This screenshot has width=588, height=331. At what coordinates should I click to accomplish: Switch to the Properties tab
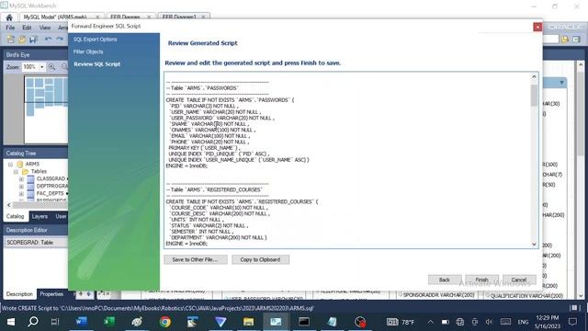(x=51, y=294)
